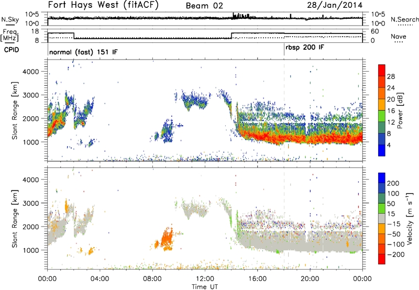The image size is (419, 290).
Task: Click the "4" Power colorbar tick label
Action: pyautogui.click(x=389, y=145)
